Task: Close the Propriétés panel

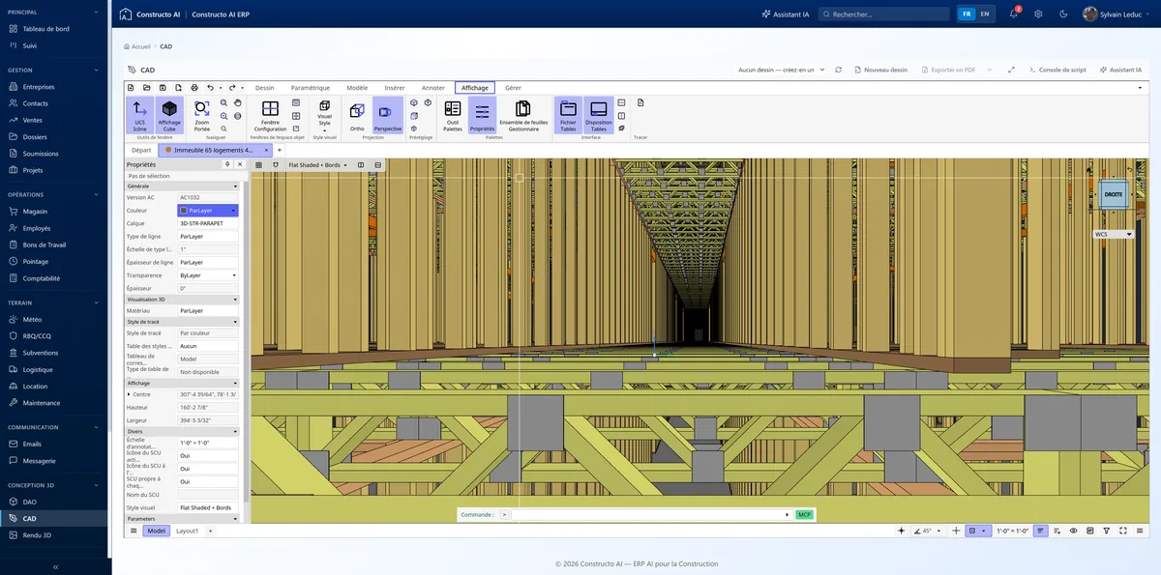Action: (x=239, y=165)
